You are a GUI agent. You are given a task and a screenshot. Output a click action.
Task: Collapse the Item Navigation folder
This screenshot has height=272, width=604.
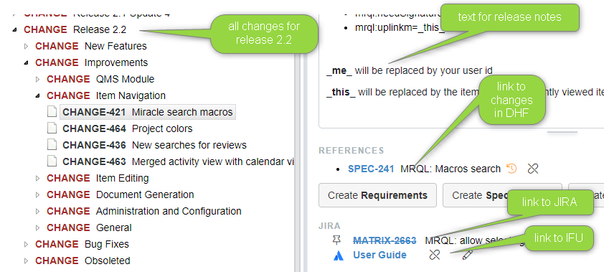(x=38, y=95)
